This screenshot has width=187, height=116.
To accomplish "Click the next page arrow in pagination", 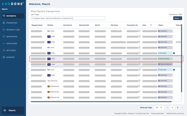I will (x=182, y=107).
